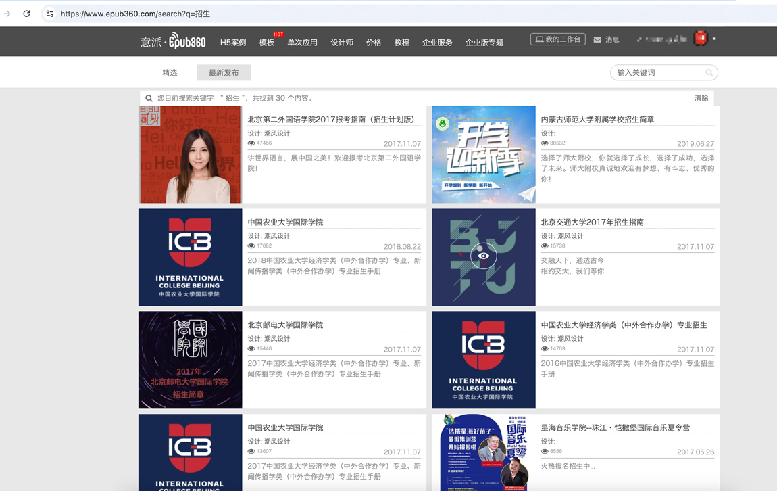Click the address bar URL
The height and width of the screenshot is (491, 777).
[x=135, y=14]
